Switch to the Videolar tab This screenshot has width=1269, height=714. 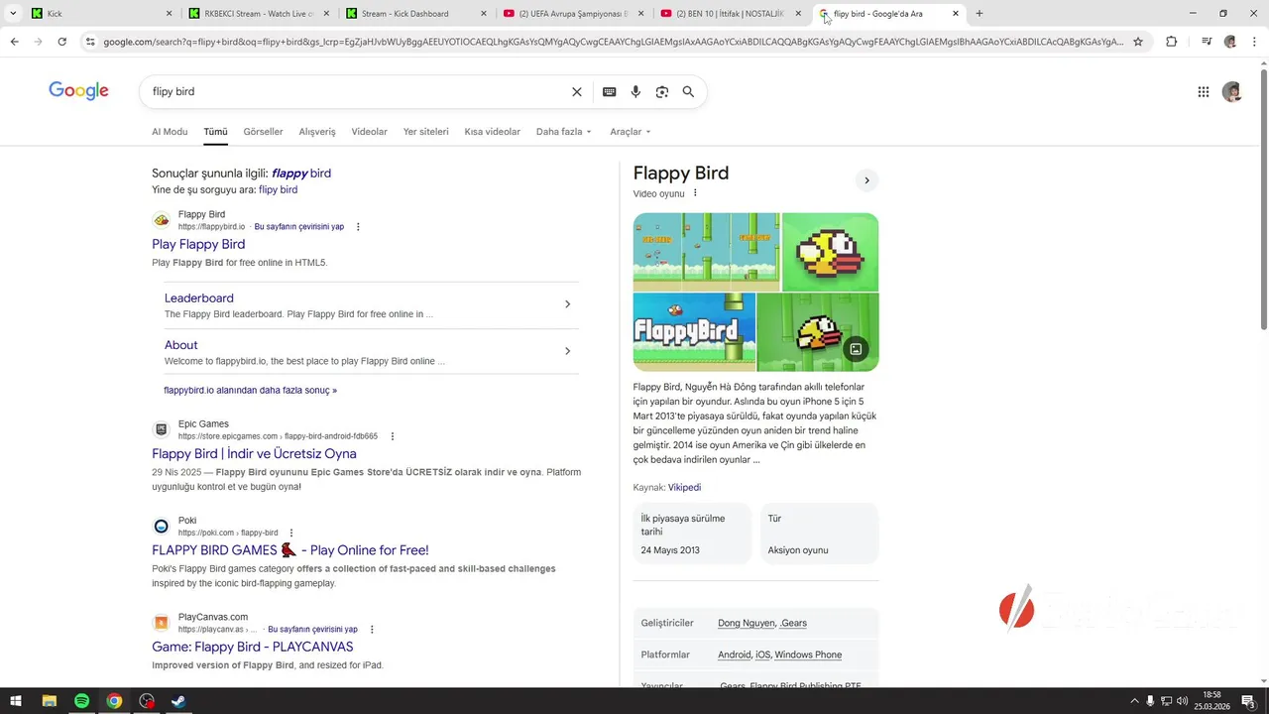coord(370,132)
